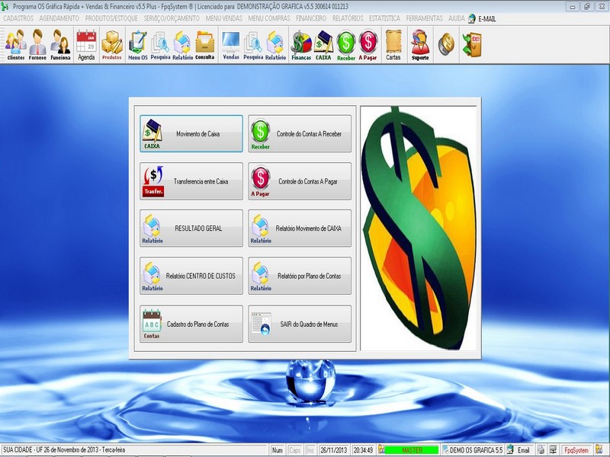Click the Email icon in status bar

pyautogui.click(x=509, y=450)
